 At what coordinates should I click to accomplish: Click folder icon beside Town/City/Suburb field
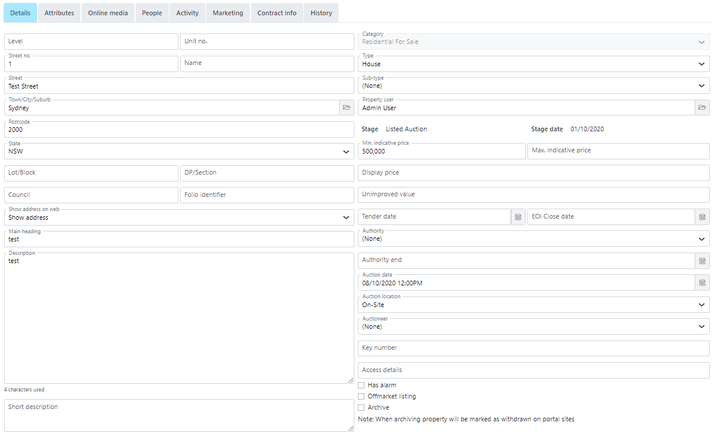tap(347, 108)
